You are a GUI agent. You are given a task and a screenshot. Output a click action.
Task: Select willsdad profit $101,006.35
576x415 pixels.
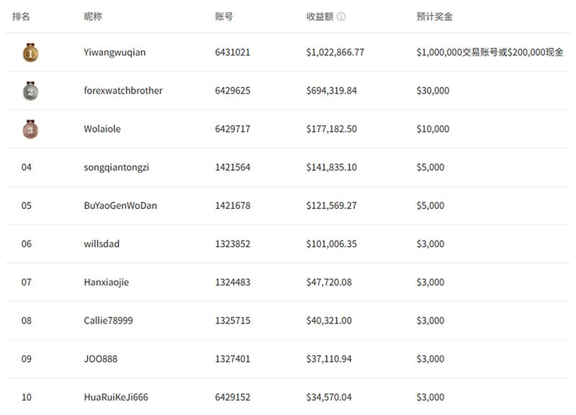click(331, 244)
